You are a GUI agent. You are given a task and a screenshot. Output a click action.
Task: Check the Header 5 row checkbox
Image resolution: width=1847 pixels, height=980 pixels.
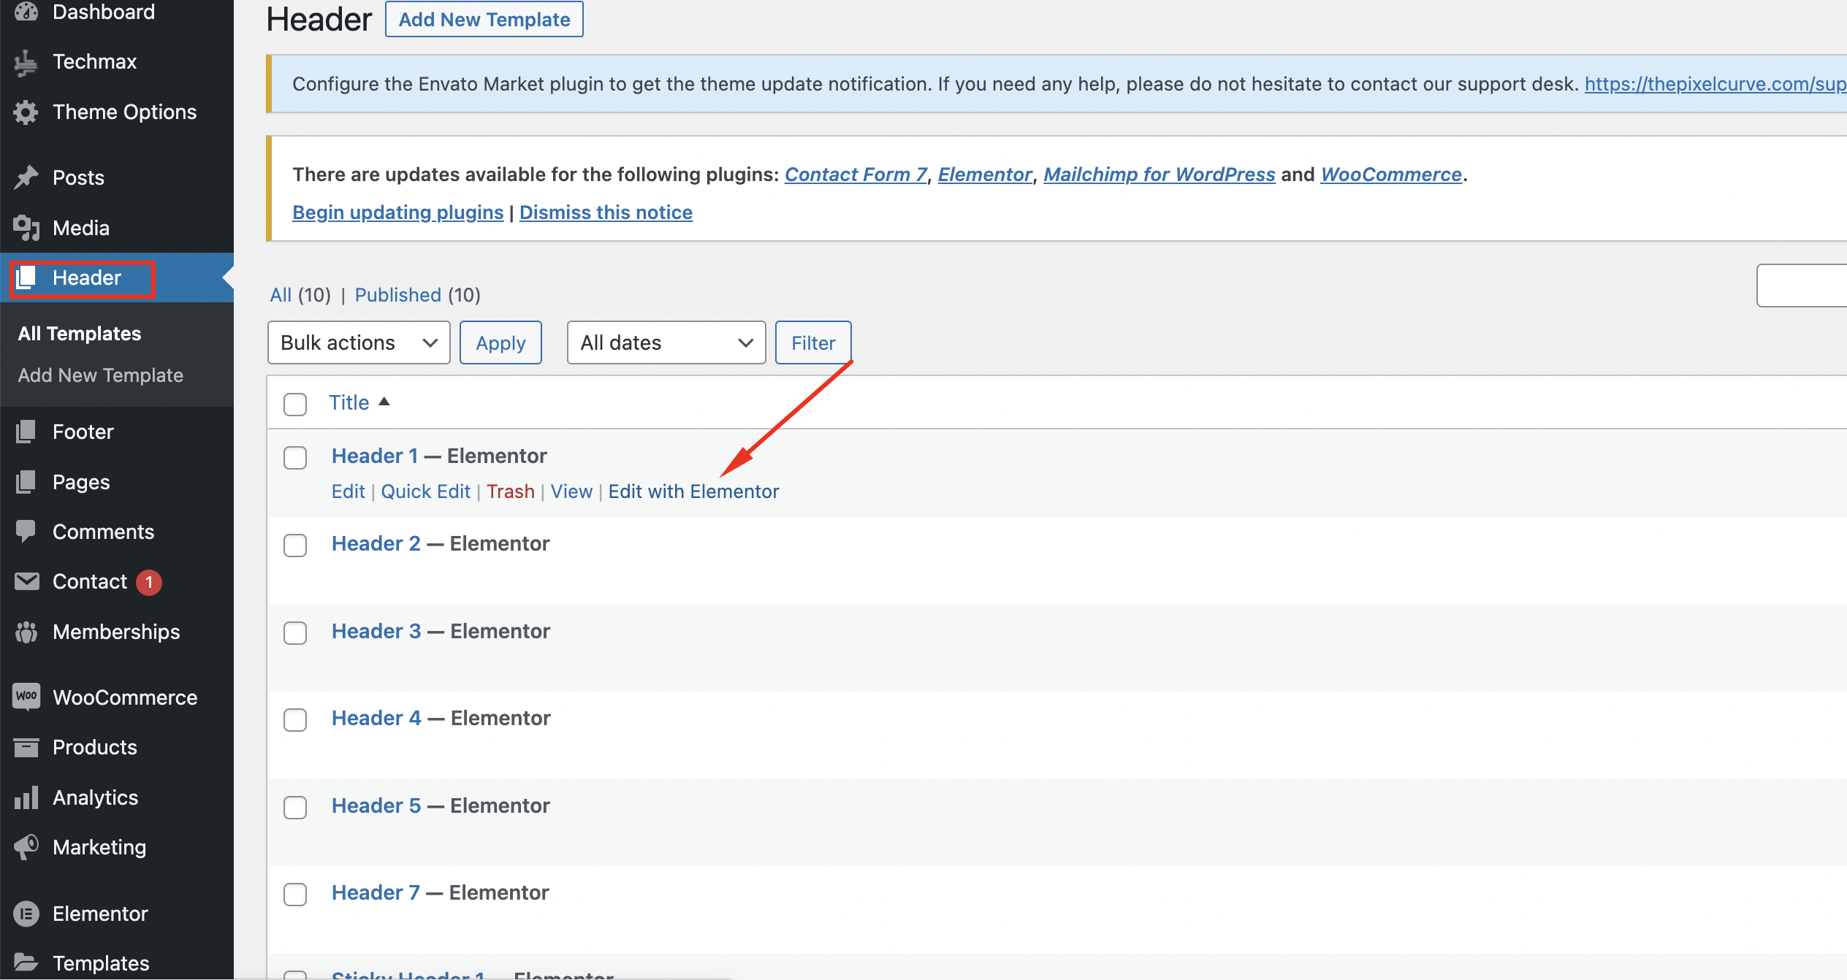point(295,807)
